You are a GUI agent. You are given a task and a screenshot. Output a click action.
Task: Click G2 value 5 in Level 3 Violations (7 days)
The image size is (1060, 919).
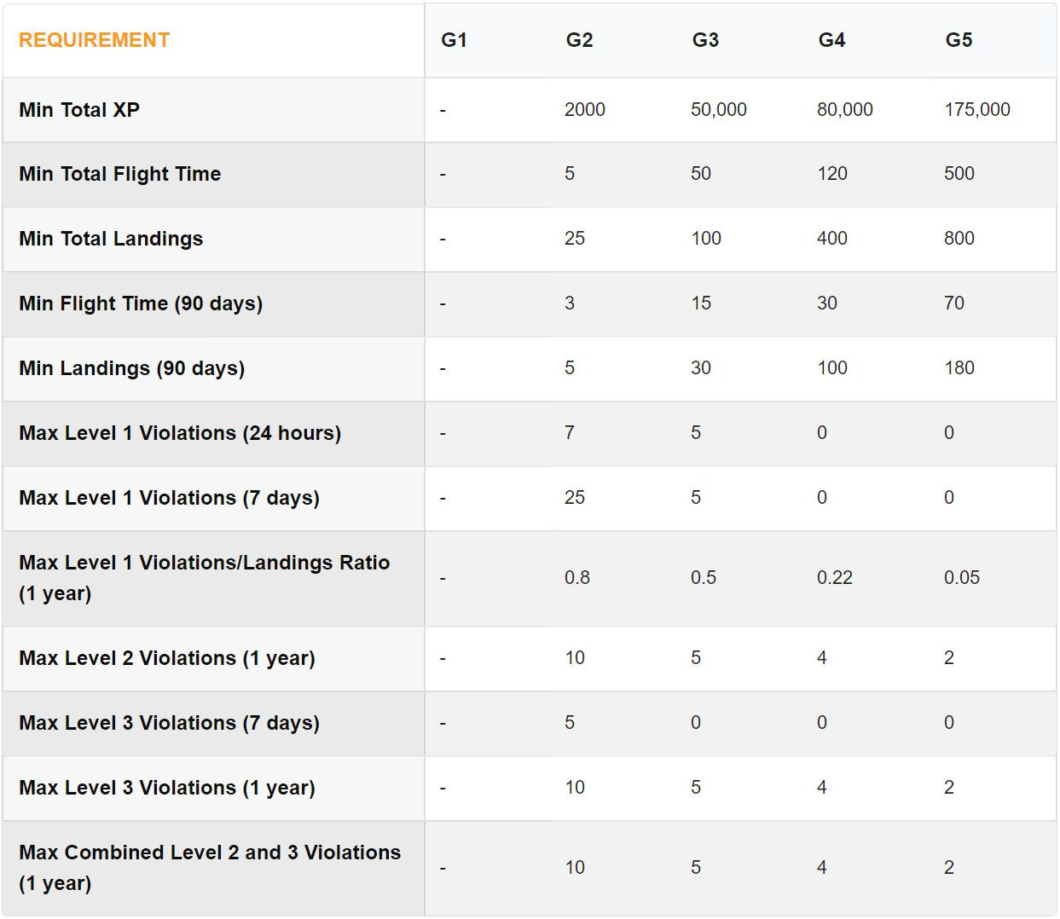pyautogui.click(x=570, y=723)
